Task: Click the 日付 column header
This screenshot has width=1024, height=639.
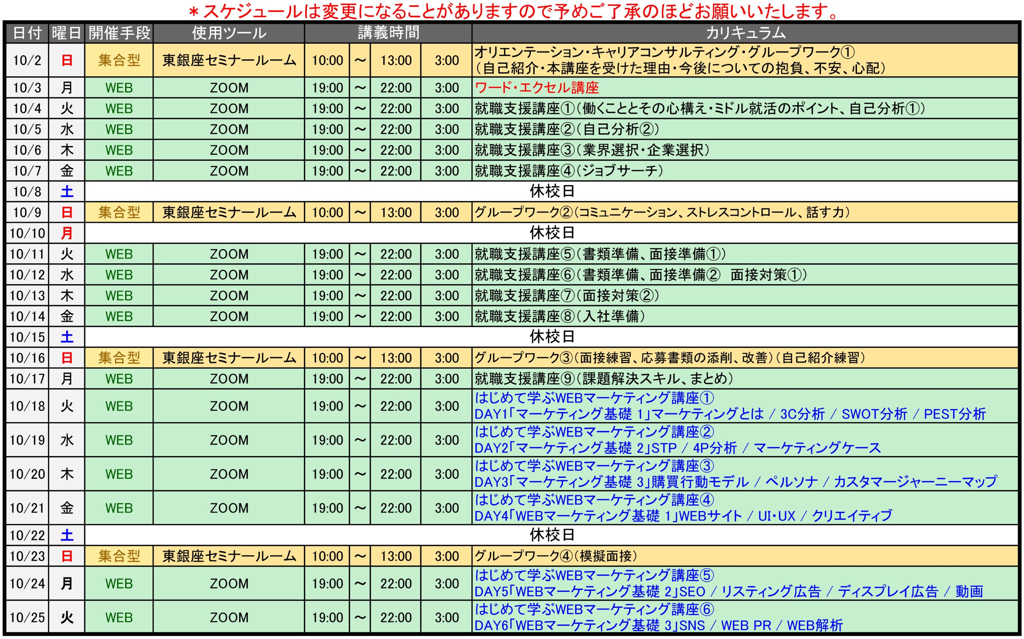Action: pos(28,33)
